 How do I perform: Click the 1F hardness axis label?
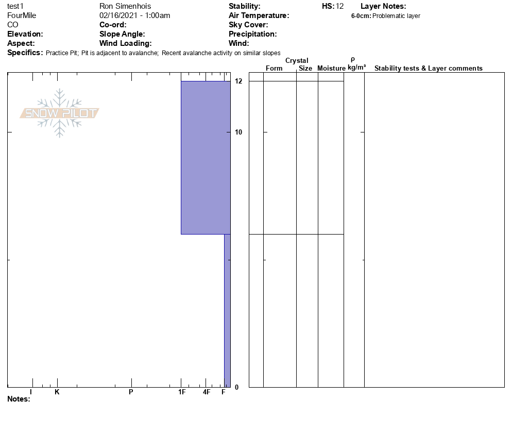pyautogui.click(x=182, y=392)
